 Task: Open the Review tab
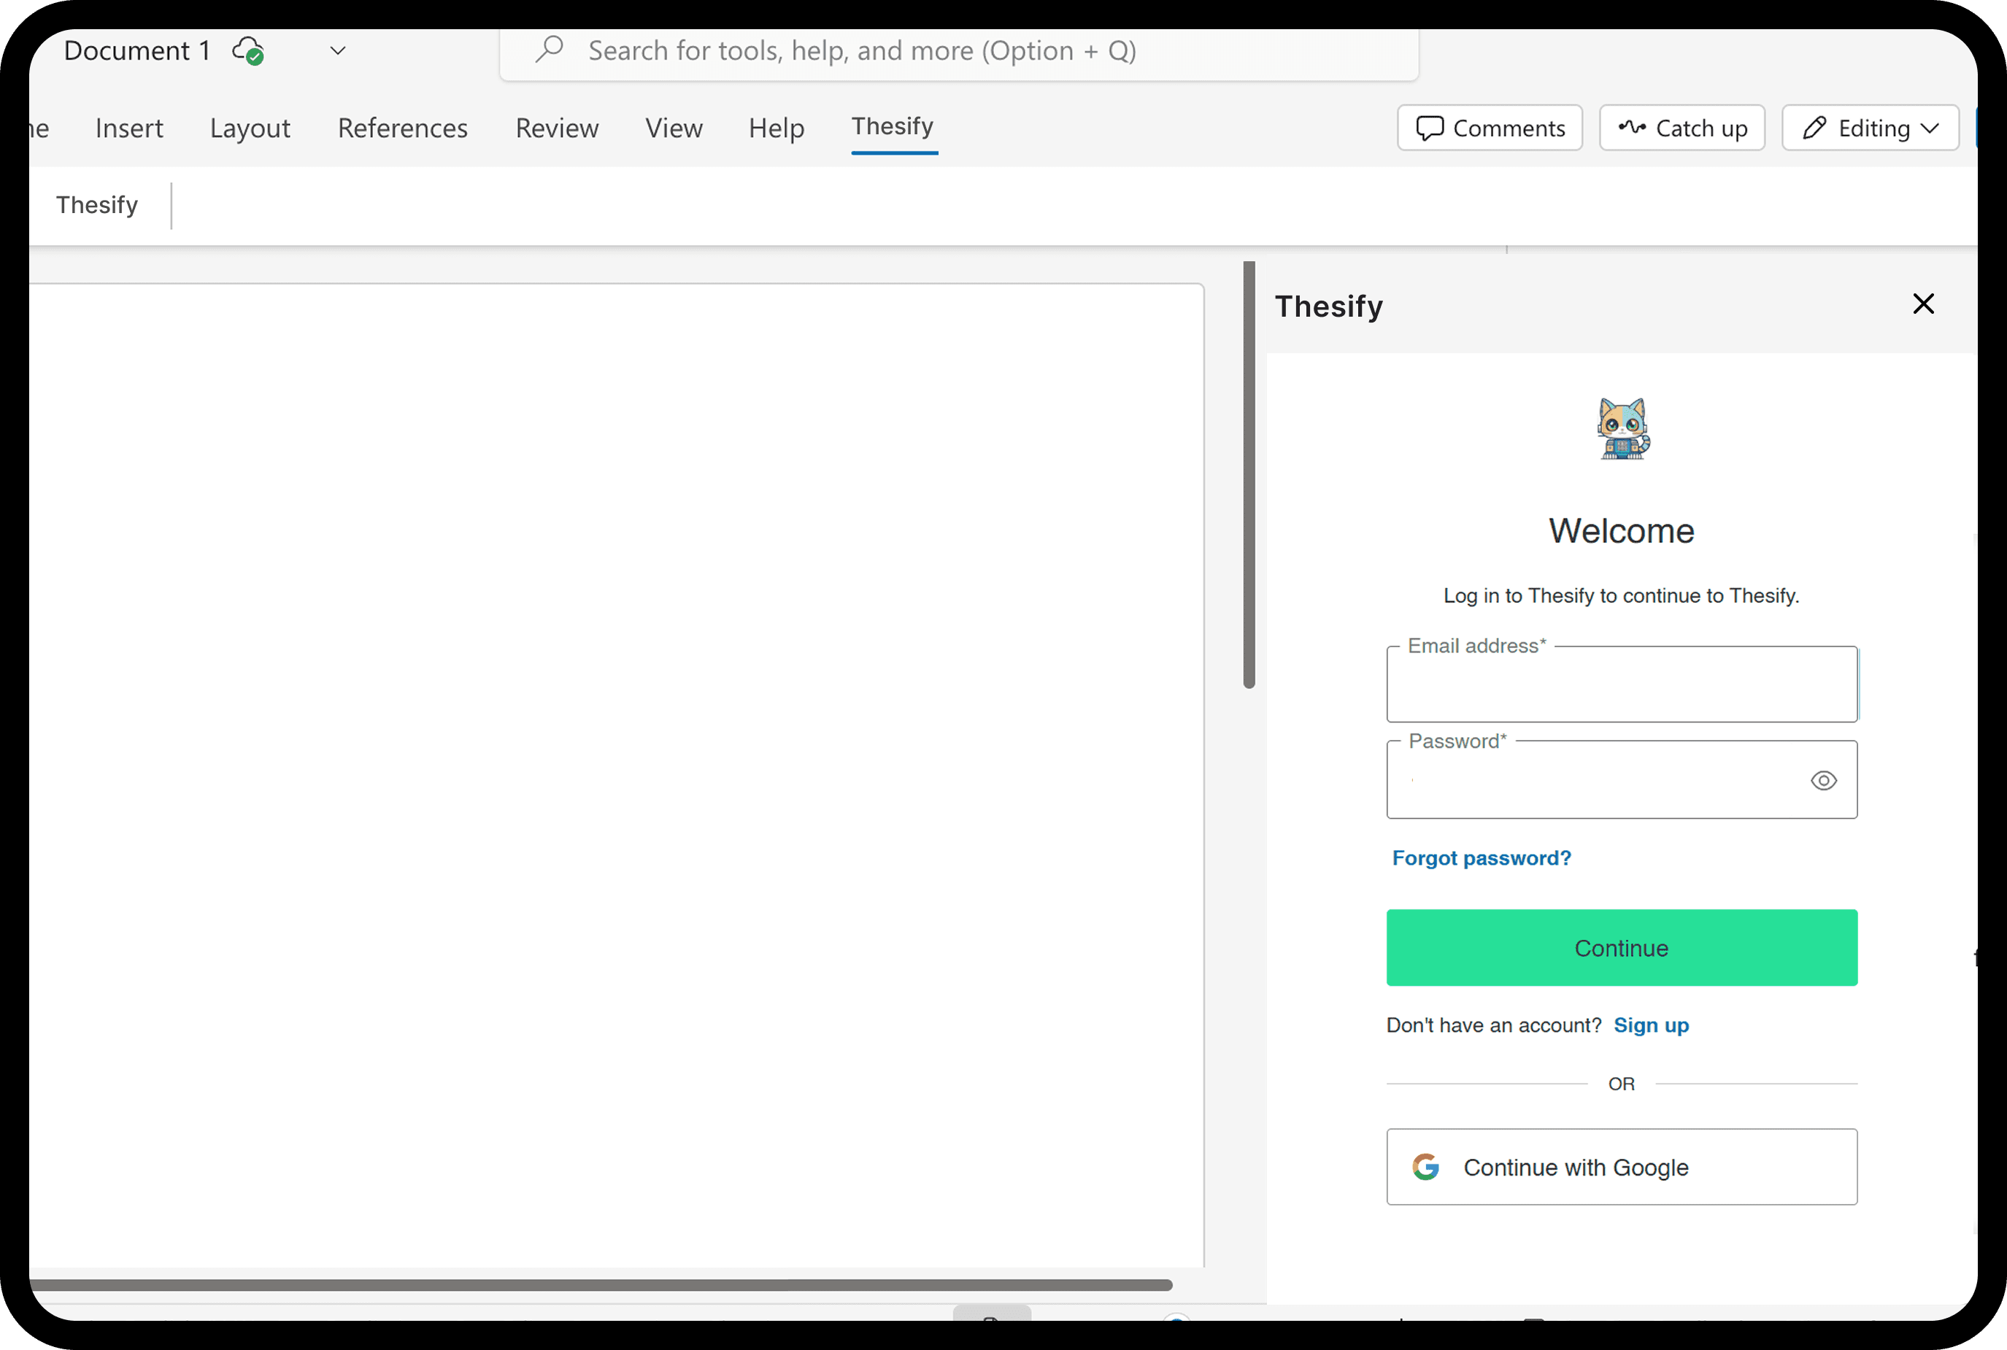[557, 128]
